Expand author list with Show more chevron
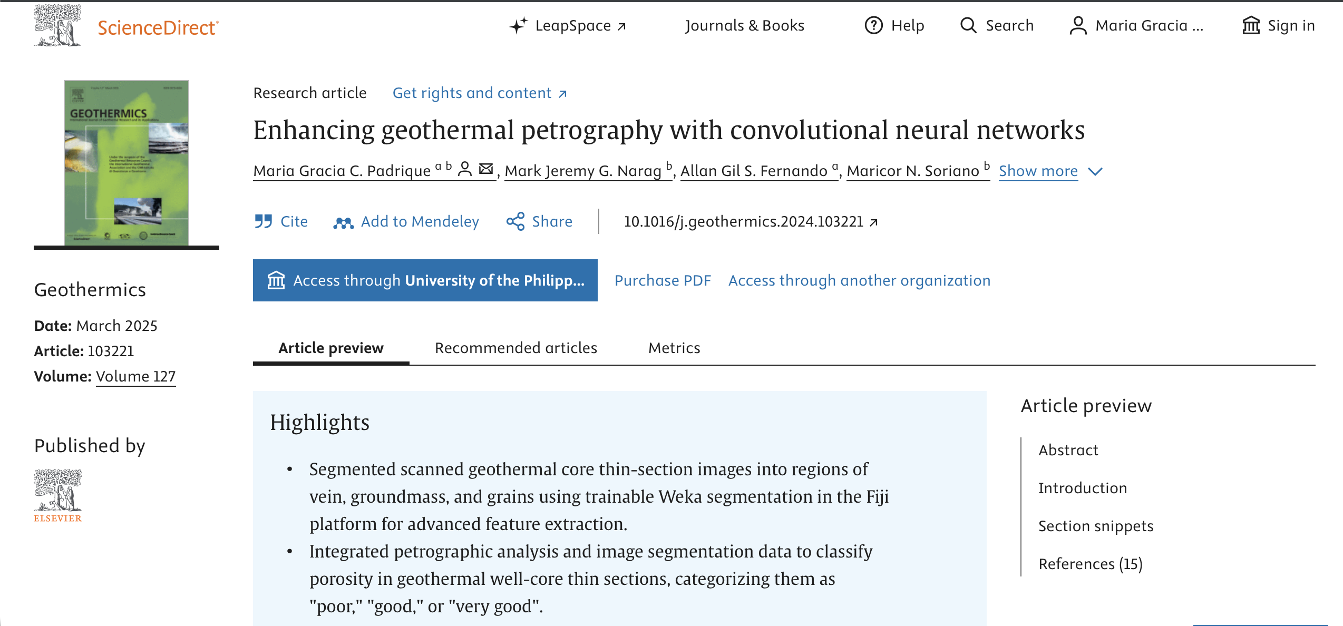The image size is (1343, 626). click(x=1095, y=172)
